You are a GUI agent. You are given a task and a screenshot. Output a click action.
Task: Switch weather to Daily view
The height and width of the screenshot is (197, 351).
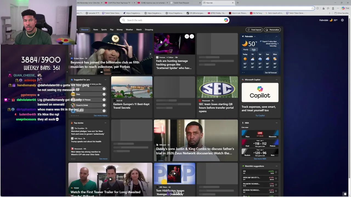254,50
